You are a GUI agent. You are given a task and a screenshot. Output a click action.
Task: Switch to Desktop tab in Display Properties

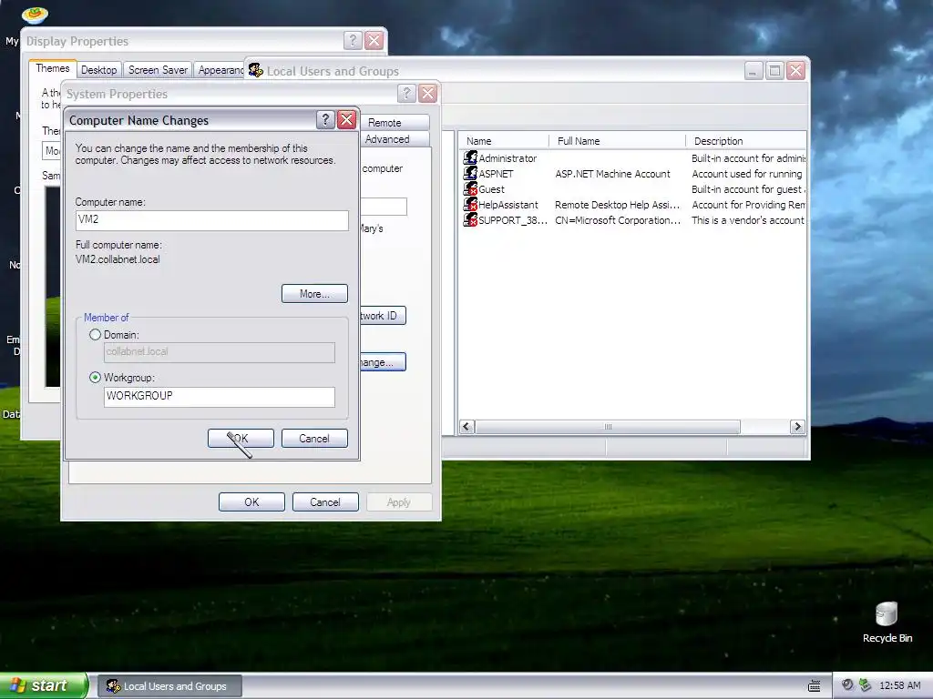(98, 69)
